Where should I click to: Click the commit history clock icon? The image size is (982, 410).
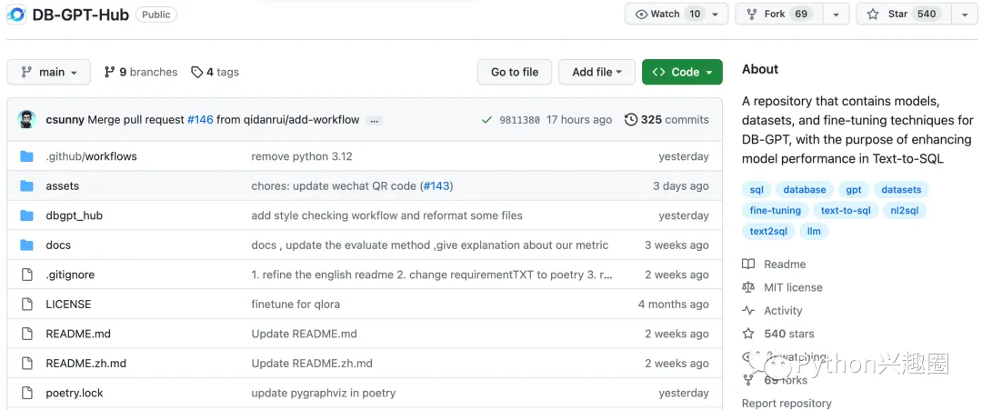click(631, 119)
